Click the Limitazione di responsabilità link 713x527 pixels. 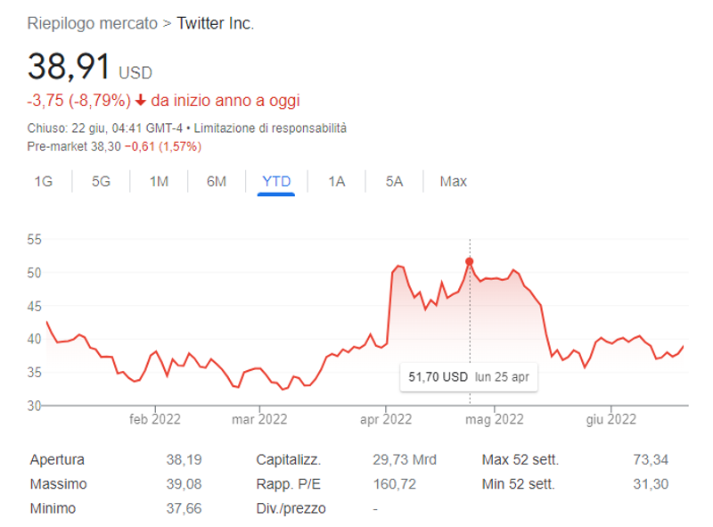point(270,128)
